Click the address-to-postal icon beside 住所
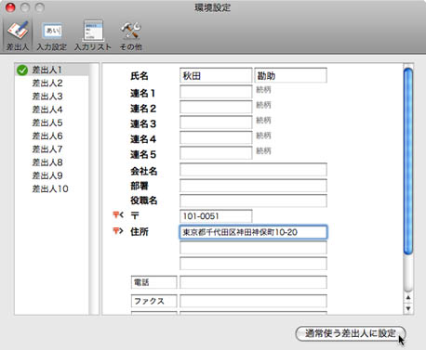Screen dimensions: 426x350 tap(118, 231)
